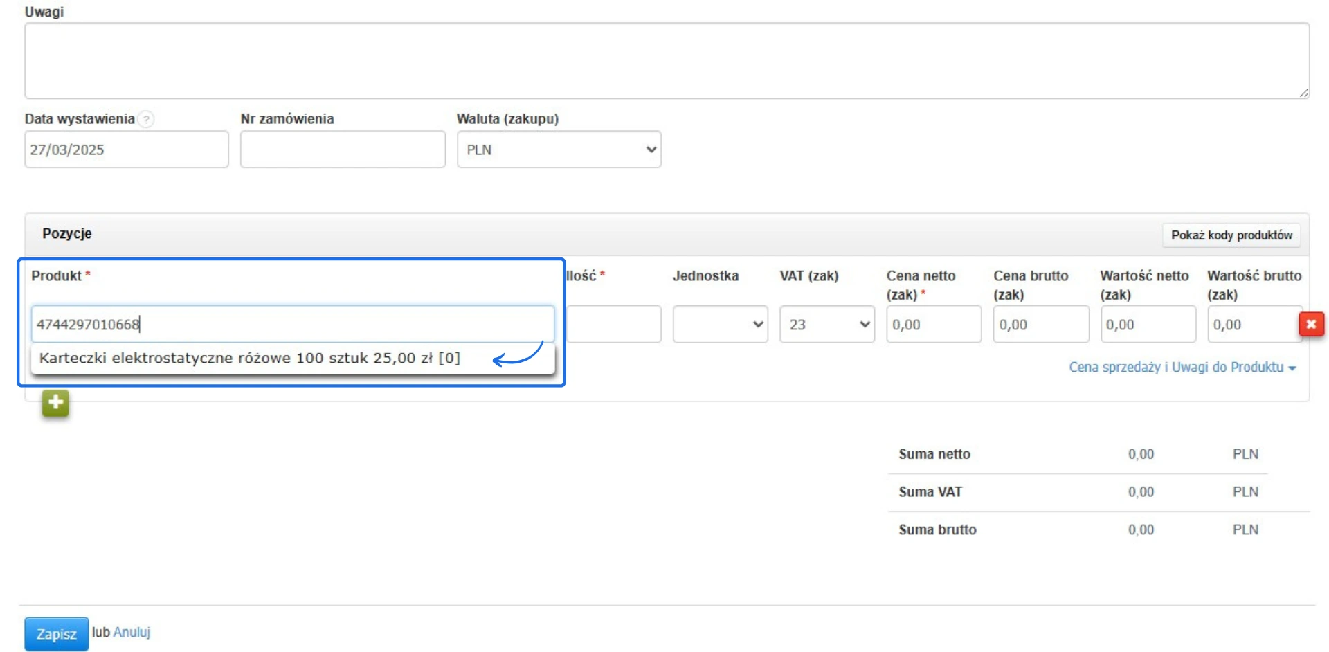
Task: Focus the Produkt search field
Action: tap(292, 324)
